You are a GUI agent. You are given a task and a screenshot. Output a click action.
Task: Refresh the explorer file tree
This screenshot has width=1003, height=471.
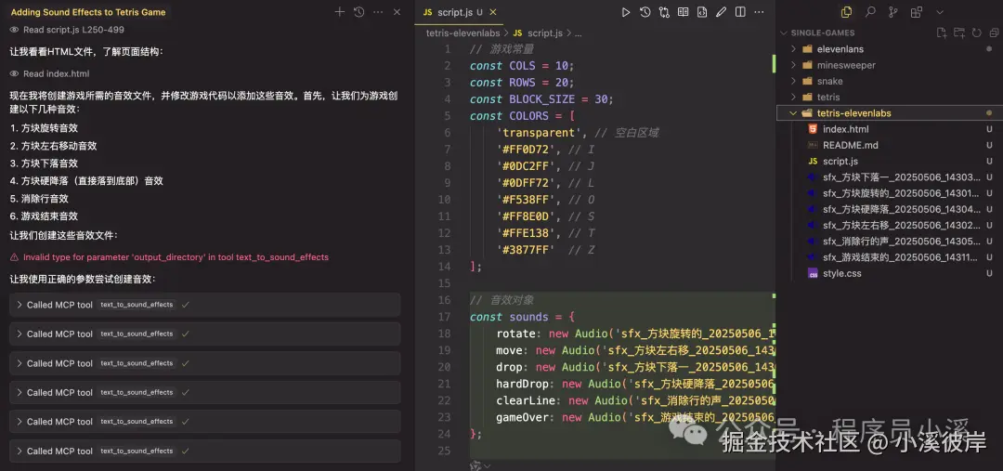(x=976, y=33)
